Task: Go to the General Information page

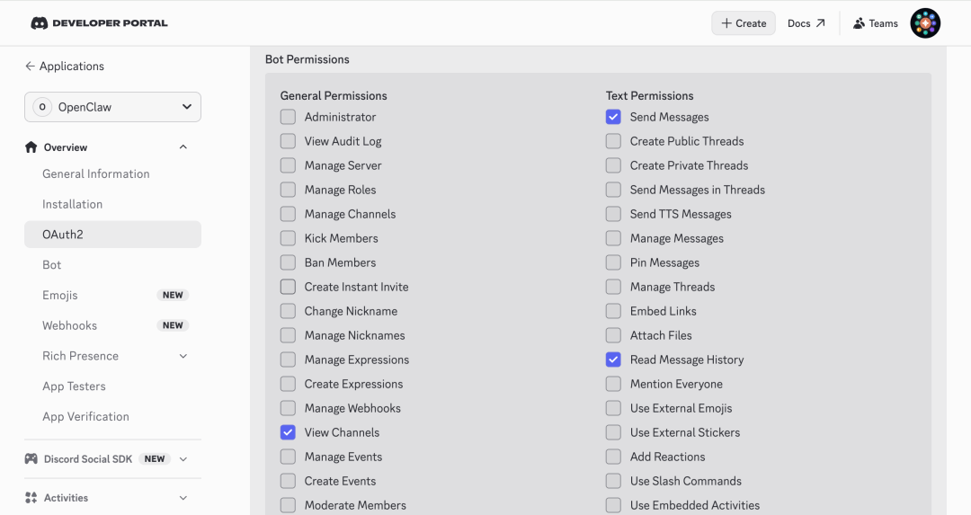Action: 96,174
